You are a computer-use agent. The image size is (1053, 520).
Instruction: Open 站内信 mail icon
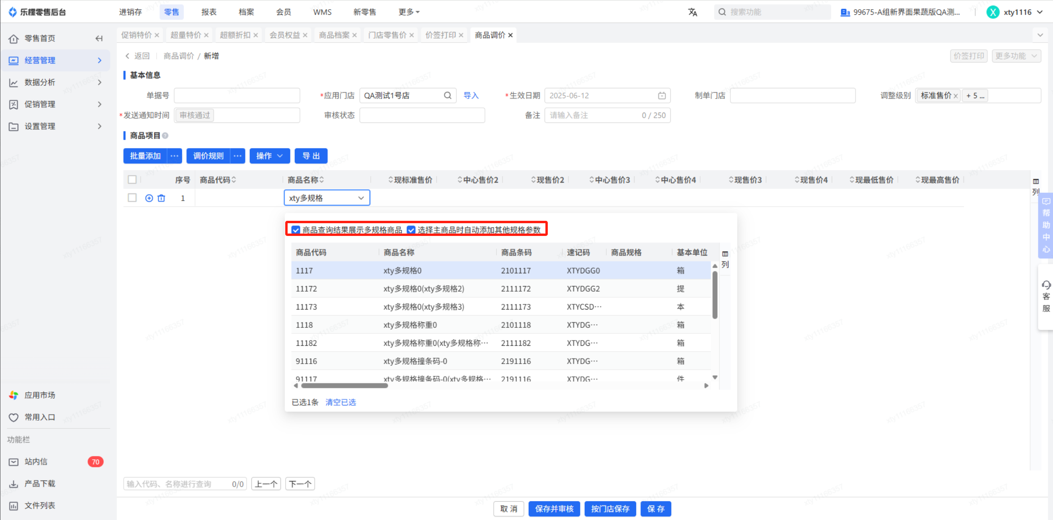click(x=14, y=462)
